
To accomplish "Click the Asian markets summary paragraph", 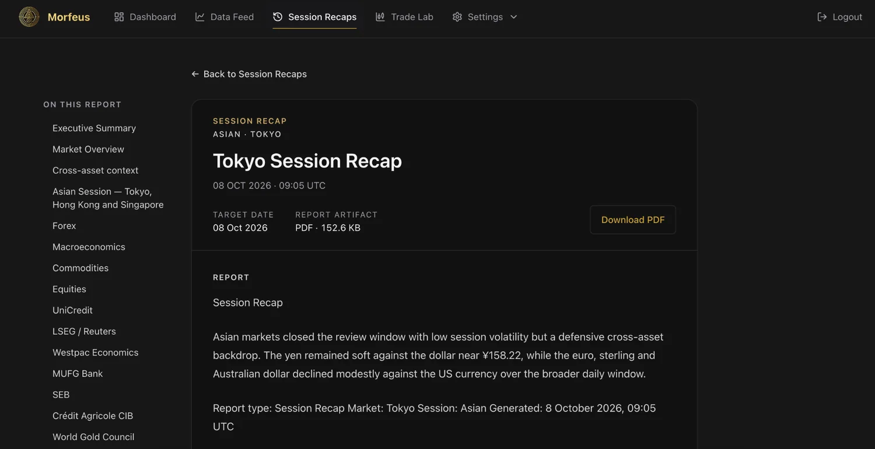I will (438, 355).
